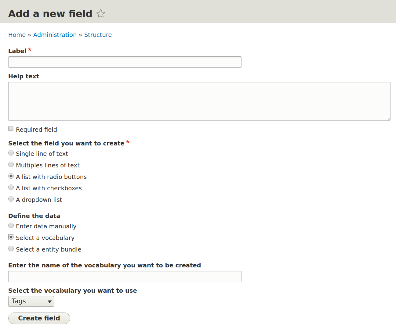This screenshot has width=396, height=336.
Task: Choose A list with checkboxes option
Action: [11, 187]
